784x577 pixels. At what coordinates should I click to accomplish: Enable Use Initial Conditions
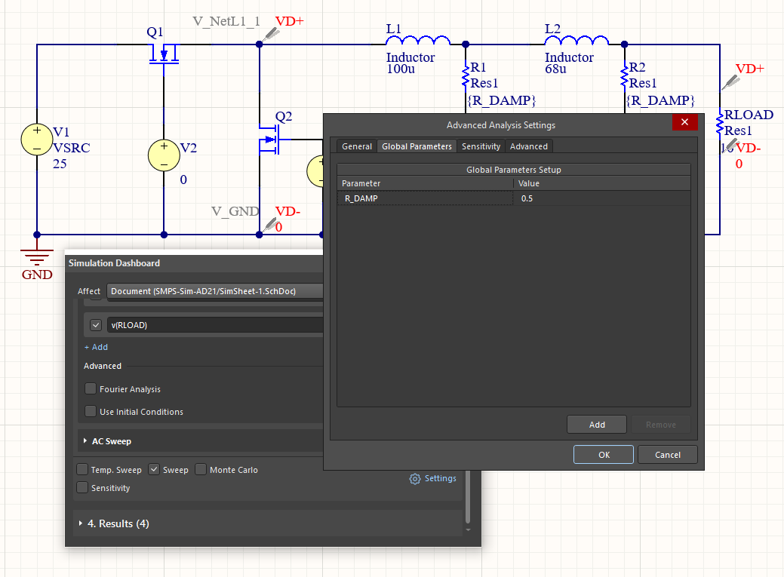[x=90, y=412]
